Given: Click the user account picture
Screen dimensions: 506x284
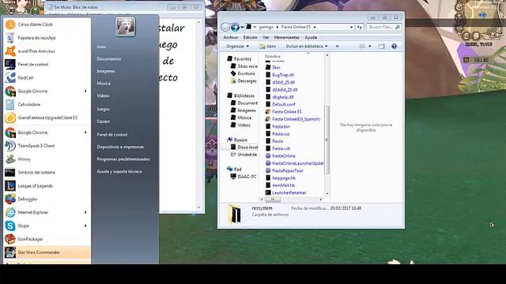Looking at the screenshot, I should pyautogui.click(x=125, y=26).
